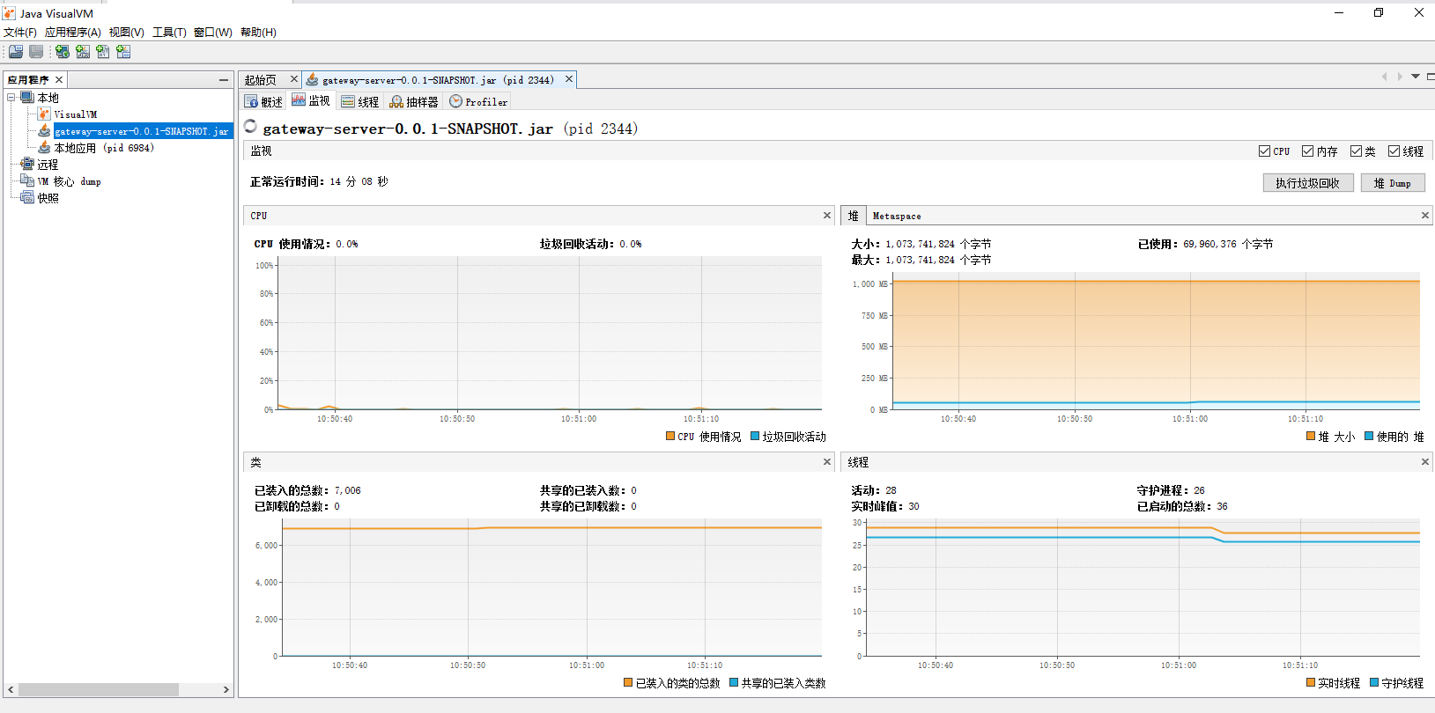Click the computer icon beside 本地
This screenshot has width=1435, height=713.
click(27, 98)
